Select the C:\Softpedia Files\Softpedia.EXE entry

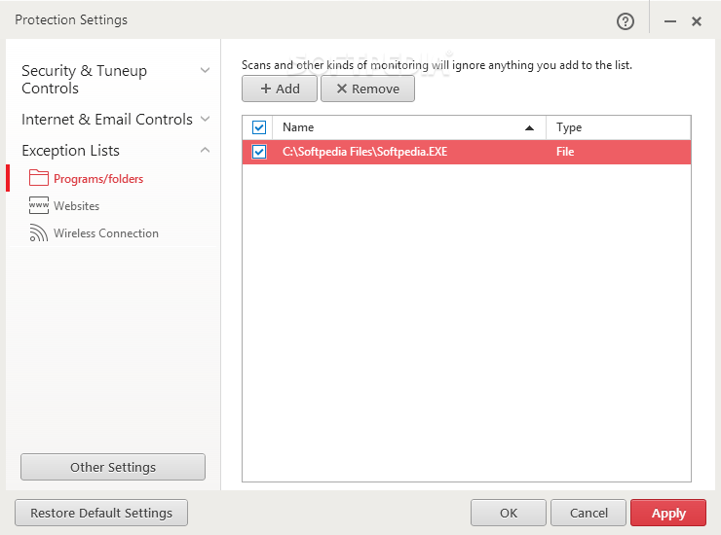pos(467,152)
